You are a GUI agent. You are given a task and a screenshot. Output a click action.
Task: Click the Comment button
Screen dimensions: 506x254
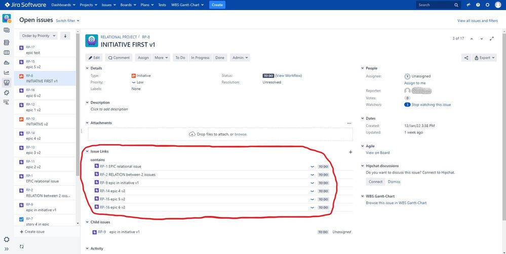point(119,58)
